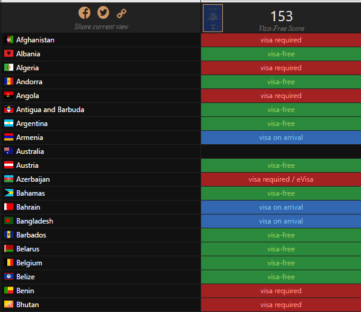Share current view on Facebook

point(84,13)
